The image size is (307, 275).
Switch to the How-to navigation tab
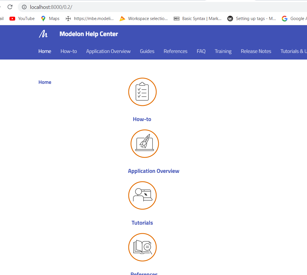[69, 51]
